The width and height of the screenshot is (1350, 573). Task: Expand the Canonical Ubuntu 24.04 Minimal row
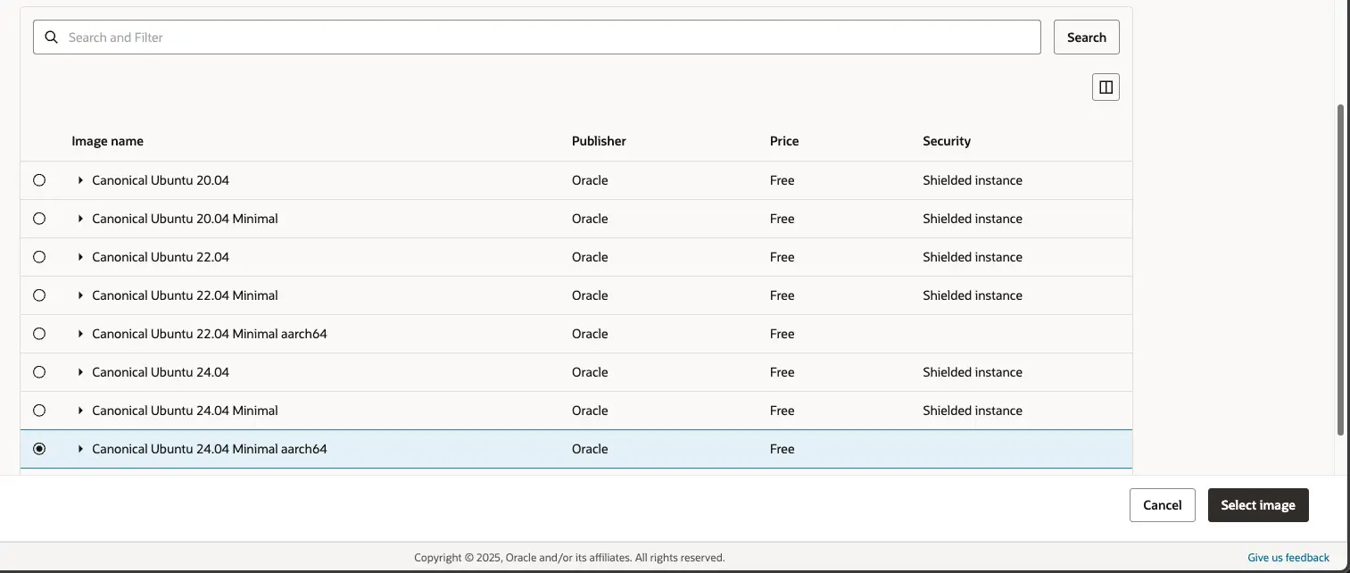[79, 410]
